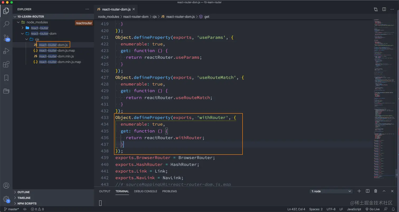Select react-router-dom.js file in explorer
Viewport: 399px width, 212px height.
53,45
